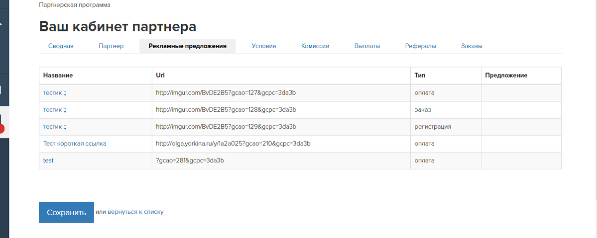Open the тестик offer with type оплата
The height and width of the screenshot is (238, 597).
(x=55, y=93)
